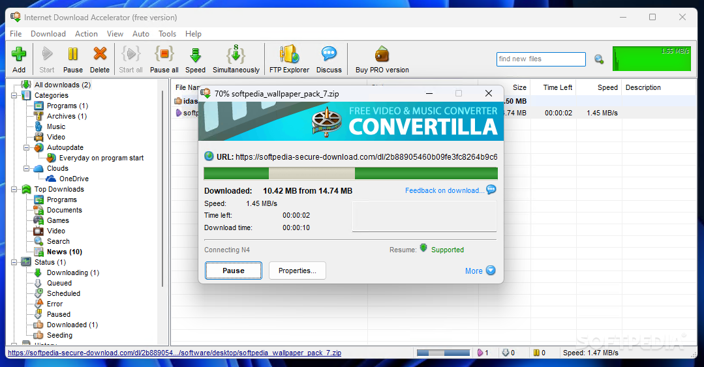Open the View menu
Screen dimensions: 704x367
(x=115, y=34)
